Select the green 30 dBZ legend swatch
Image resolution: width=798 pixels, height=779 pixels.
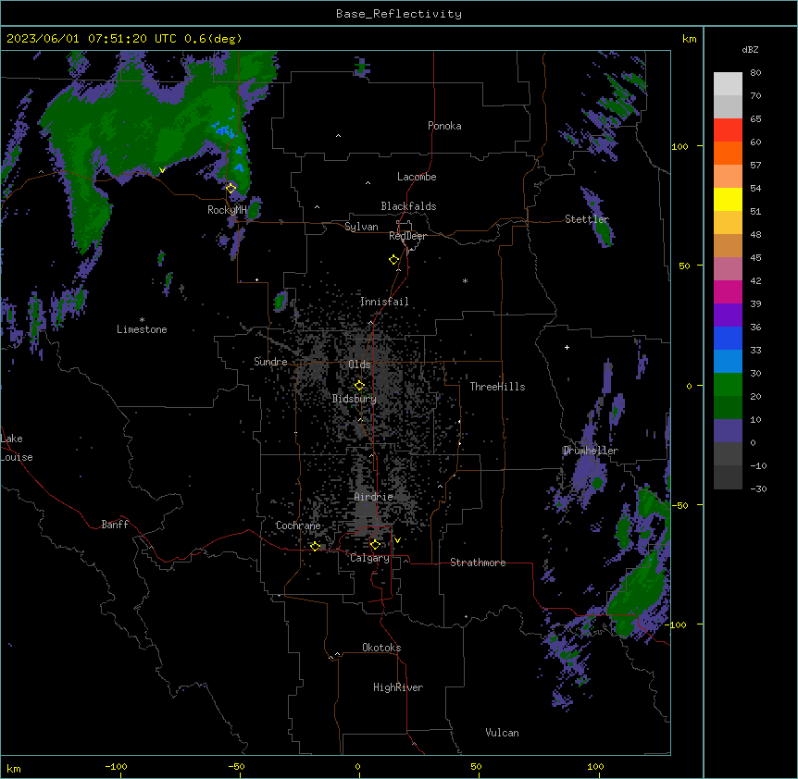pyautogui.click(x=728, y=385)
